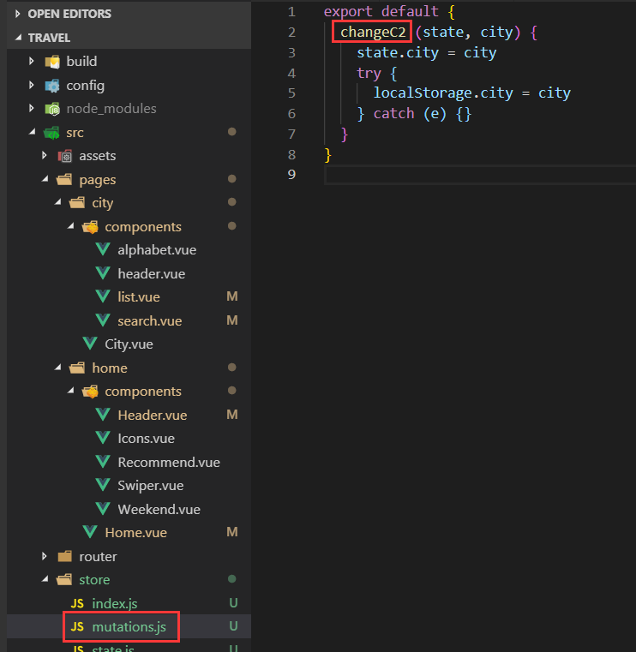Click the pages folder icon
This screenshot has width=636, height=652.
[x=64, y=179]
